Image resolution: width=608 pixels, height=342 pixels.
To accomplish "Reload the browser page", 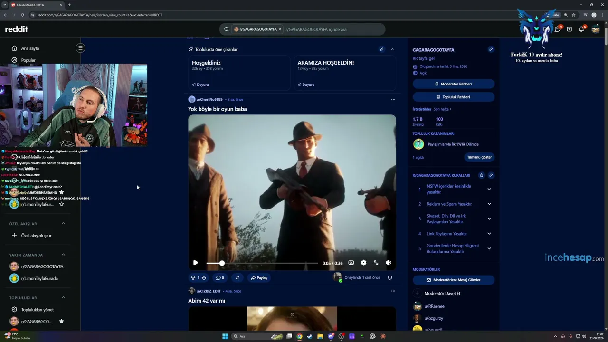I will 22,15.
